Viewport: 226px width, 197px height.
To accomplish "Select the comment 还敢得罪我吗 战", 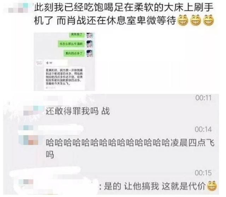I will pos(78,111).
